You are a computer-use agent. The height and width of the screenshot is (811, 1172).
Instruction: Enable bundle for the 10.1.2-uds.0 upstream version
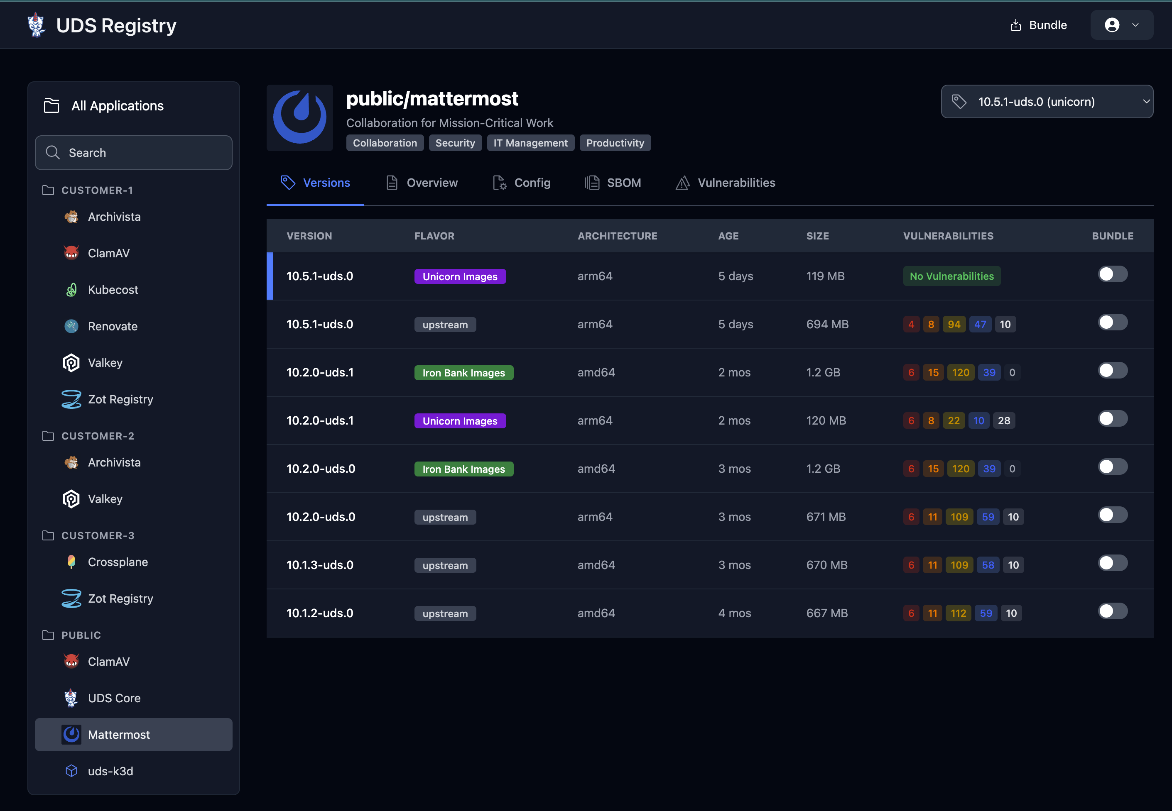(1113, 611)
